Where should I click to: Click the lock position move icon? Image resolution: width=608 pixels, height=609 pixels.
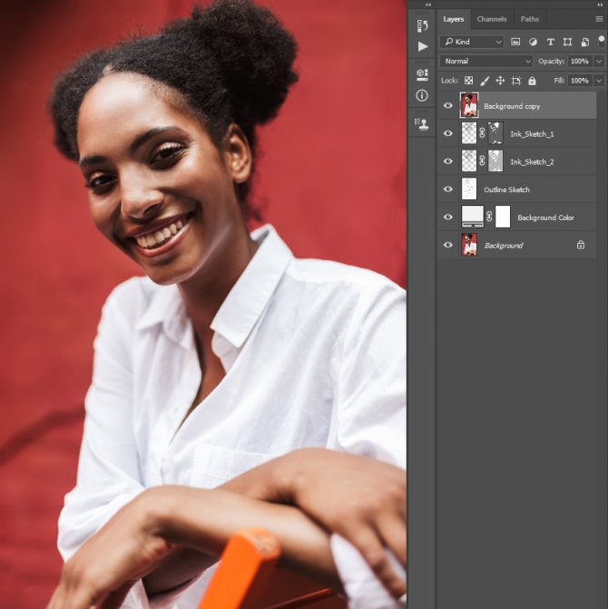click(x=500, y=81)
